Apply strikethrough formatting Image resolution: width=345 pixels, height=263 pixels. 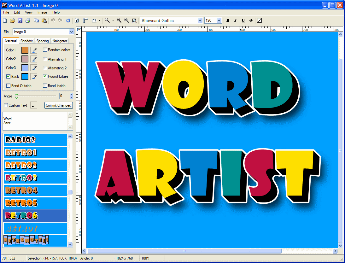251,20
